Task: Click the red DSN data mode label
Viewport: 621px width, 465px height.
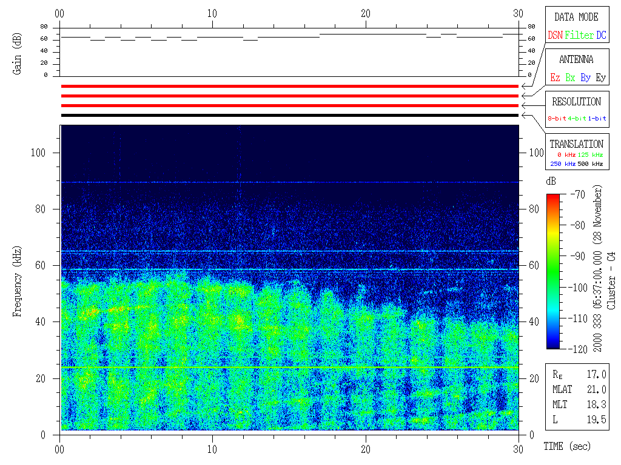Action: pyautogui.click(x=555, y=36)
